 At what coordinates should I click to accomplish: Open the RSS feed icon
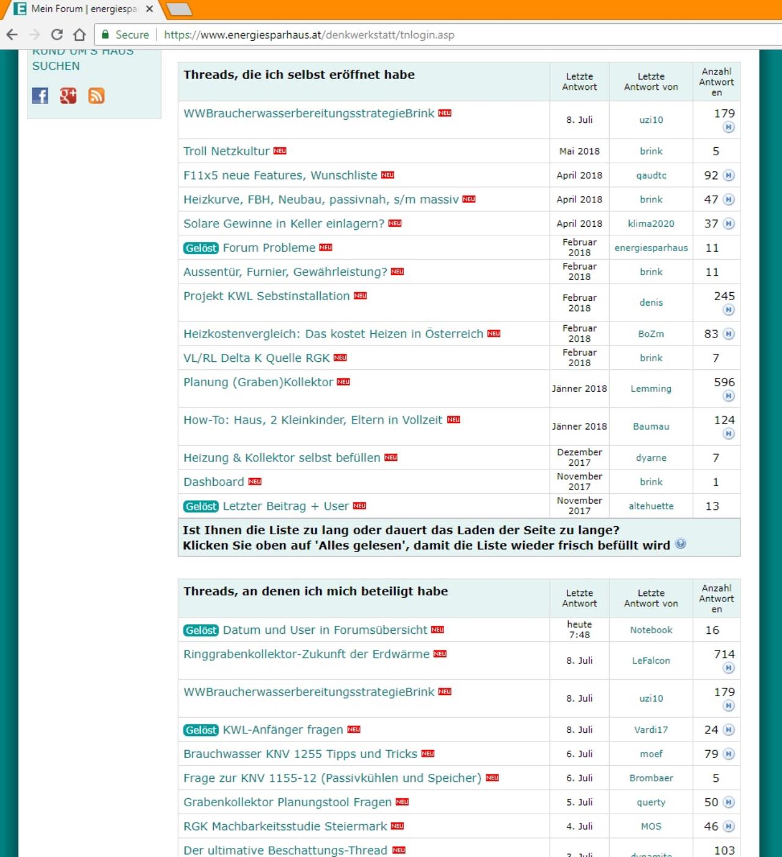[97, 96]
